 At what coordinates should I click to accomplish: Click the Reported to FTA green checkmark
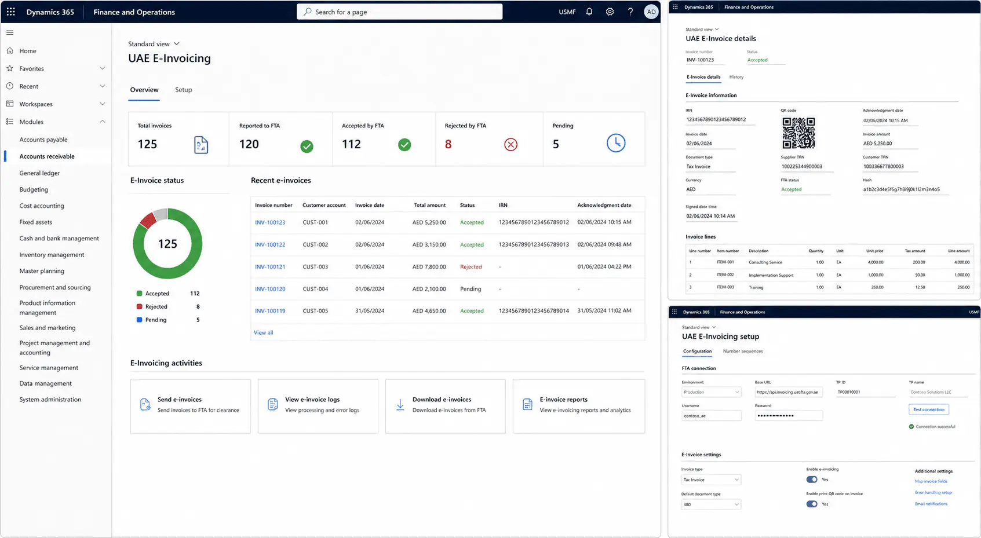tap(307, 147)
